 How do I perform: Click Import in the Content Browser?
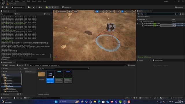[12, 65]
